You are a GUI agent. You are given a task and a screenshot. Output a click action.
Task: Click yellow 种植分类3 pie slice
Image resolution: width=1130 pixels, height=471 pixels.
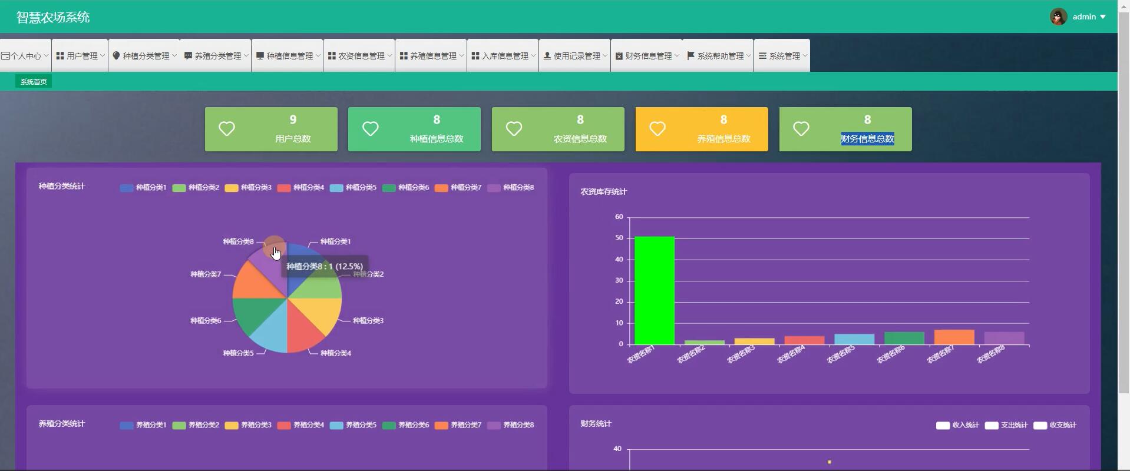(321, 312)
